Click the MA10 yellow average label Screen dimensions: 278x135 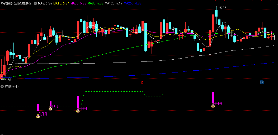(61, 3)
